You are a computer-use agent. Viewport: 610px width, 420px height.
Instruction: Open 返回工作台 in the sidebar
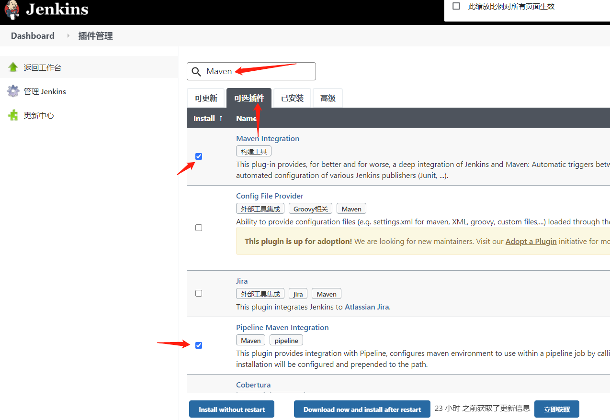pos(43,68)
